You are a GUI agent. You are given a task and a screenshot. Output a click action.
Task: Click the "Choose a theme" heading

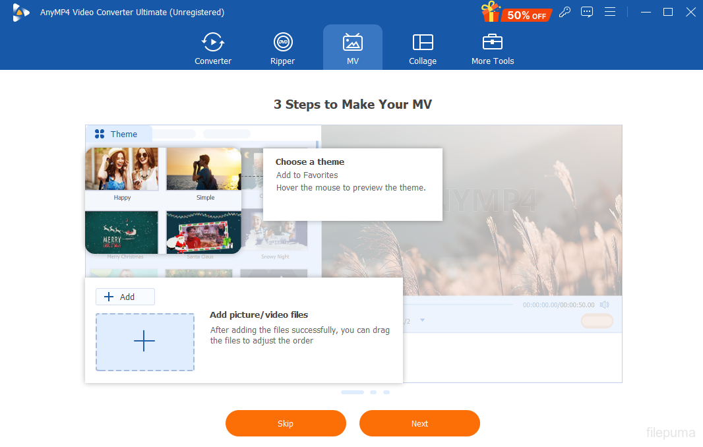click(310, 162)
